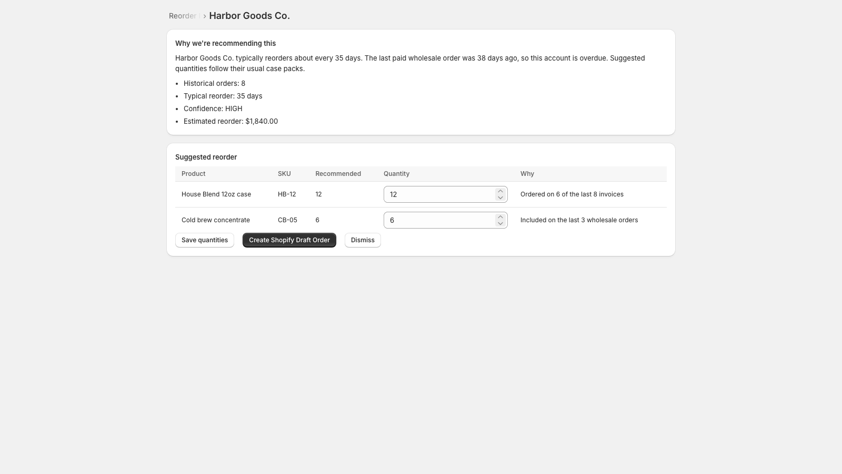Decrease House Blend quantity with down arrow

[500, 197]
